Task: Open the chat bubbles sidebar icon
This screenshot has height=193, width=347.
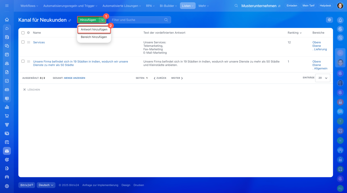Action: pyautogui.click(x=7, y=46)
